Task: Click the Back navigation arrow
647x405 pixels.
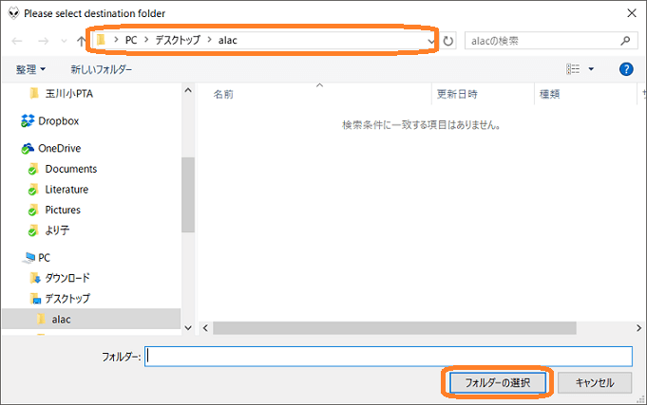Action: point(17,41)
